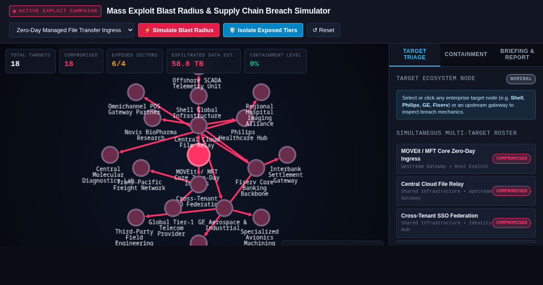543x285 pixels.
Task: Switch to the Target Triage tab
Action: pos(414,54)
